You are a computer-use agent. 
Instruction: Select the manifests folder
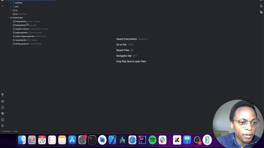[x=18, y=3]
